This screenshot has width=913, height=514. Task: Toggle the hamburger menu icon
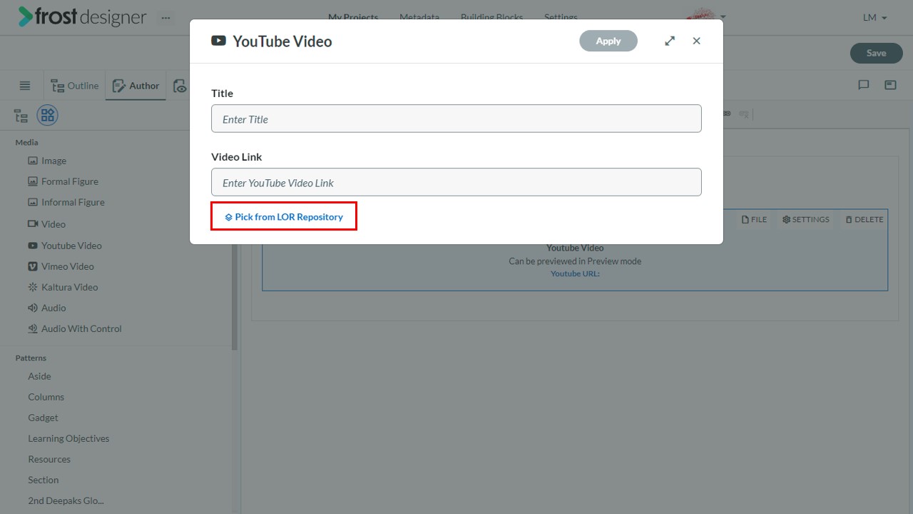tap(25, 86)
